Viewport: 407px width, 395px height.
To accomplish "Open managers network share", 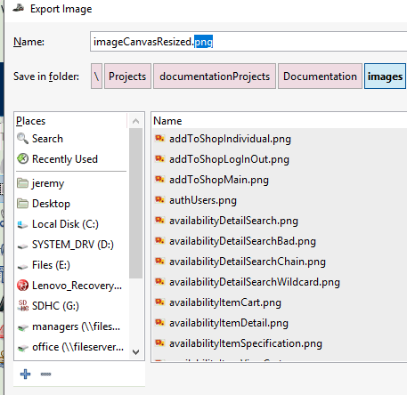I will (76, 326).
